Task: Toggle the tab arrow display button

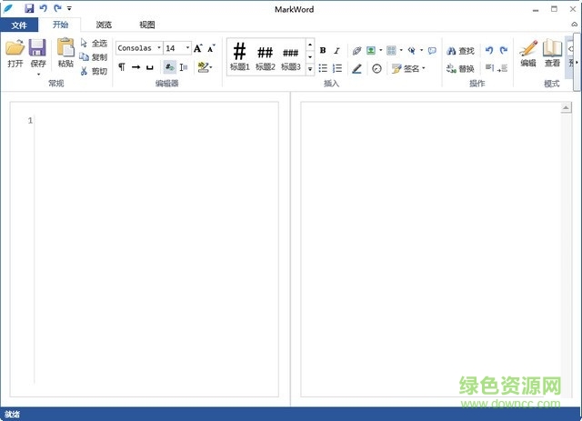Action: click(135, 67)
